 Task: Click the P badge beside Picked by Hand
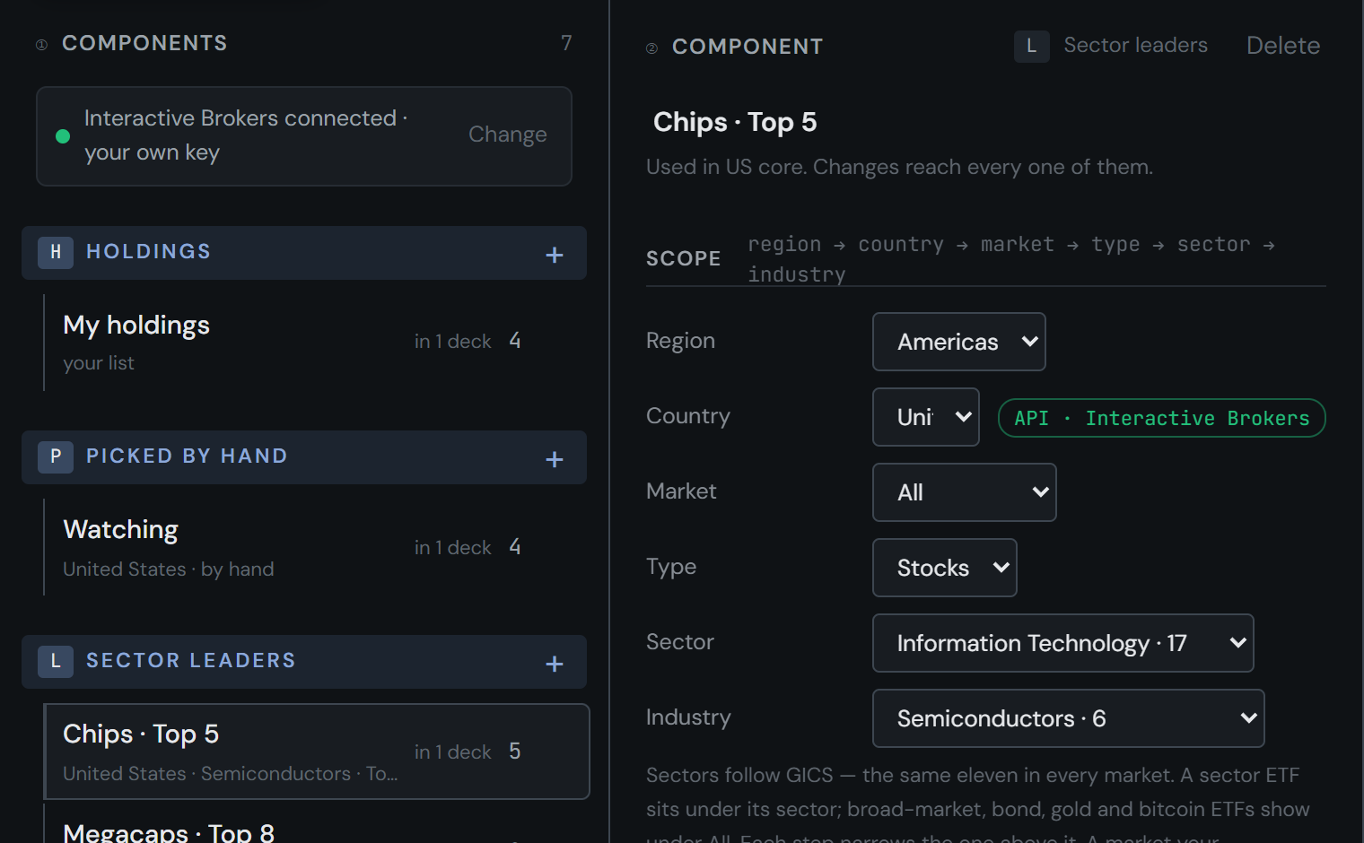click(56, 456)
